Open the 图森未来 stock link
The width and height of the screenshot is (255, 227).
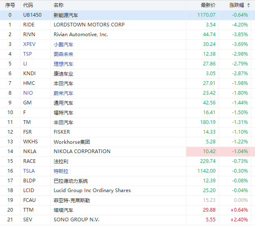click(63, 54)
